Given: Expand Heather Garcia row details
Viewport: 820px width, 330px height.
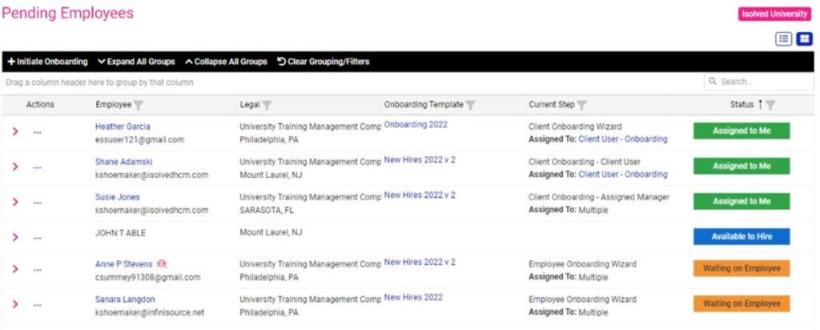Looking at the screenshot, I should (15, 131).
